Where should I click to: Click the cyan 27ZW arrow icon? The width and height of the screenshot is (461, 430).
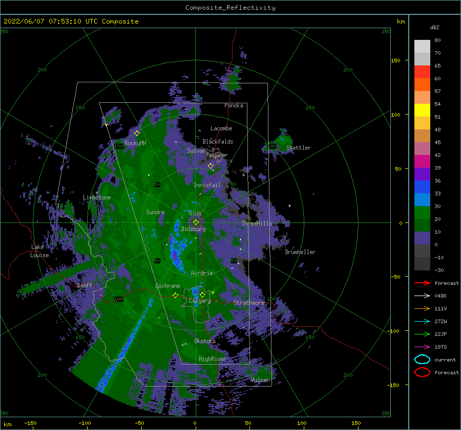[422, 321]
